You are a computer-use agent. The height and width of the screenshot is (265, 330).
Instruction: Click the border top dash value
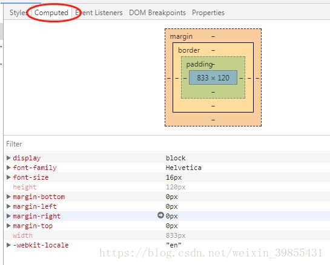point(213,50)
